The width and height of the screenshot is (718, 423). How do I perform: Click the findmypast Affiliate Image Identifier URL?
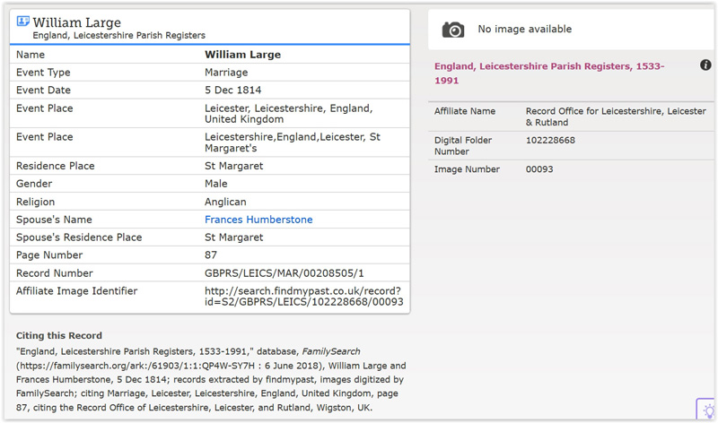pos(303,297)
